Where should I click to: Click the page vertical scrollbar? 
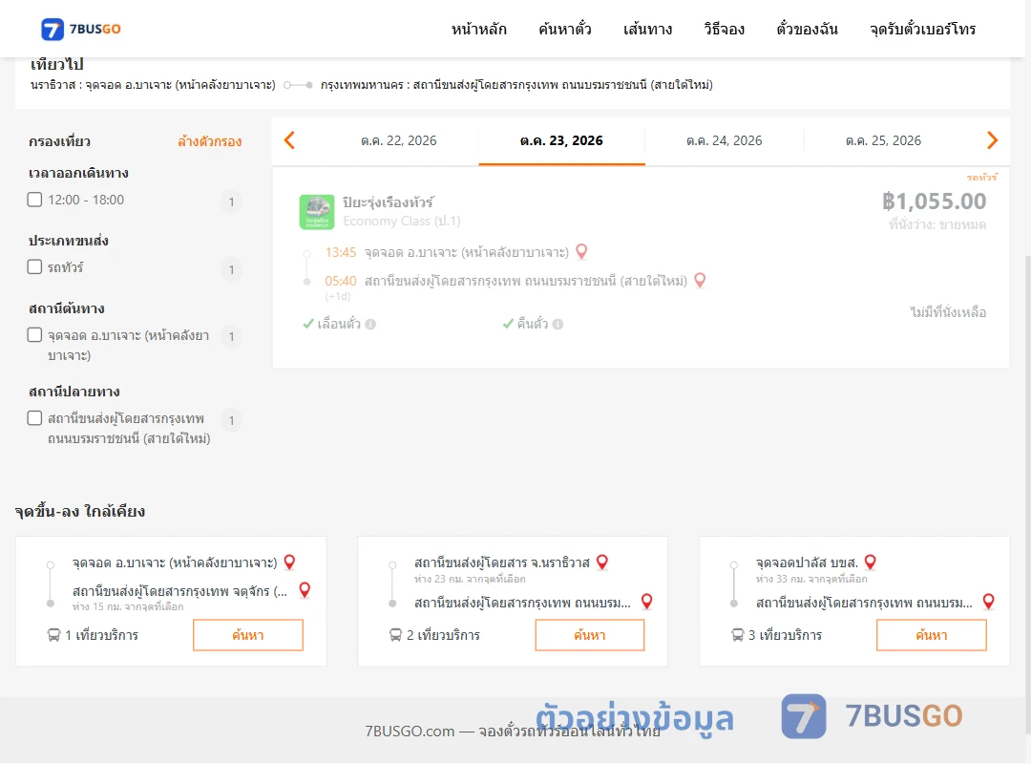point(1027,494)
